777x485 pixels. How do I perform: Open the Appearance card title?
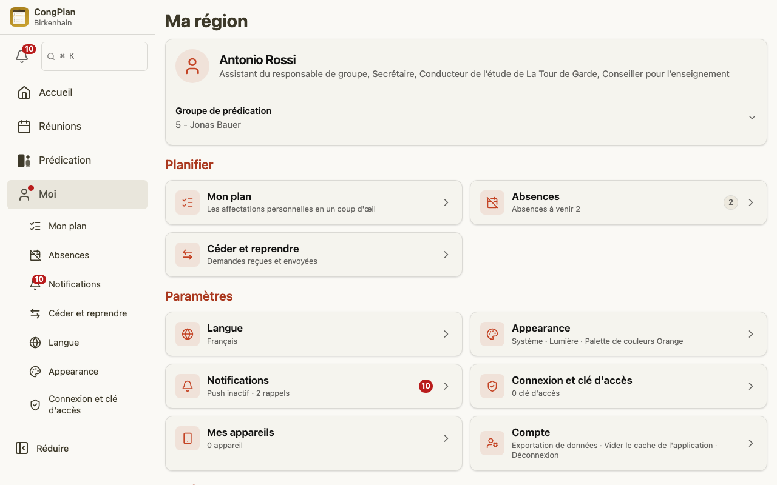[541, 328]
